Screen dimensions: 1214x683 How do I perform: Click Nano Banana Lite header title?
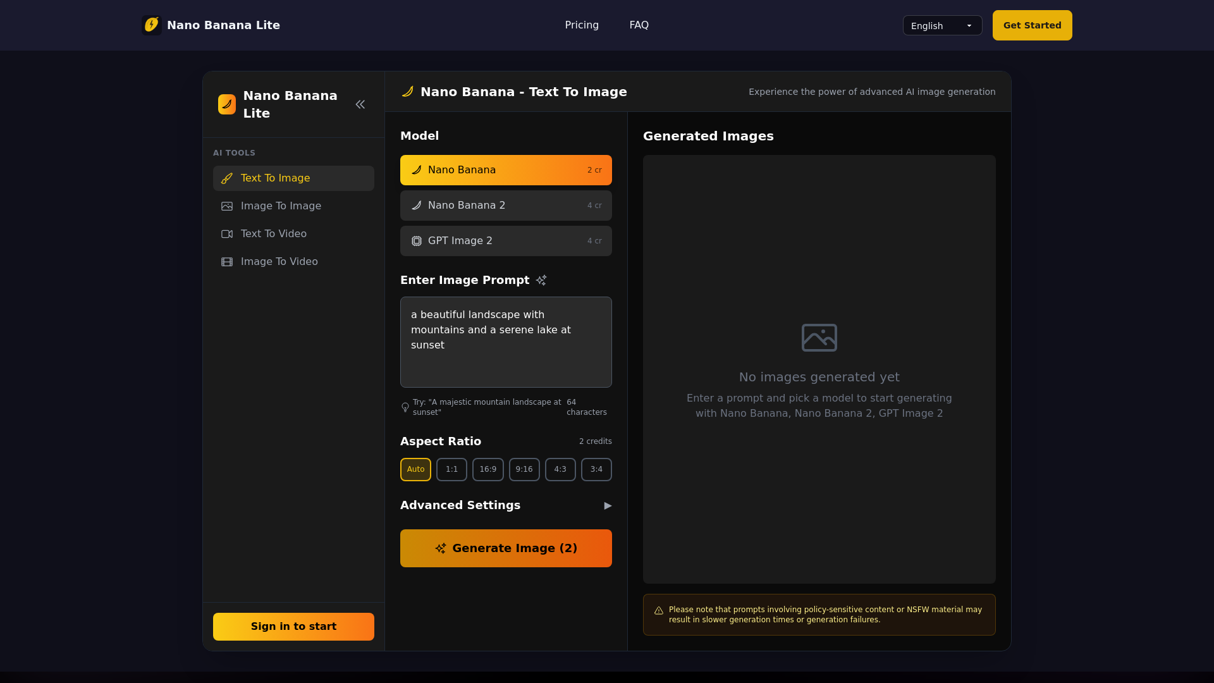tap(223, 25)
